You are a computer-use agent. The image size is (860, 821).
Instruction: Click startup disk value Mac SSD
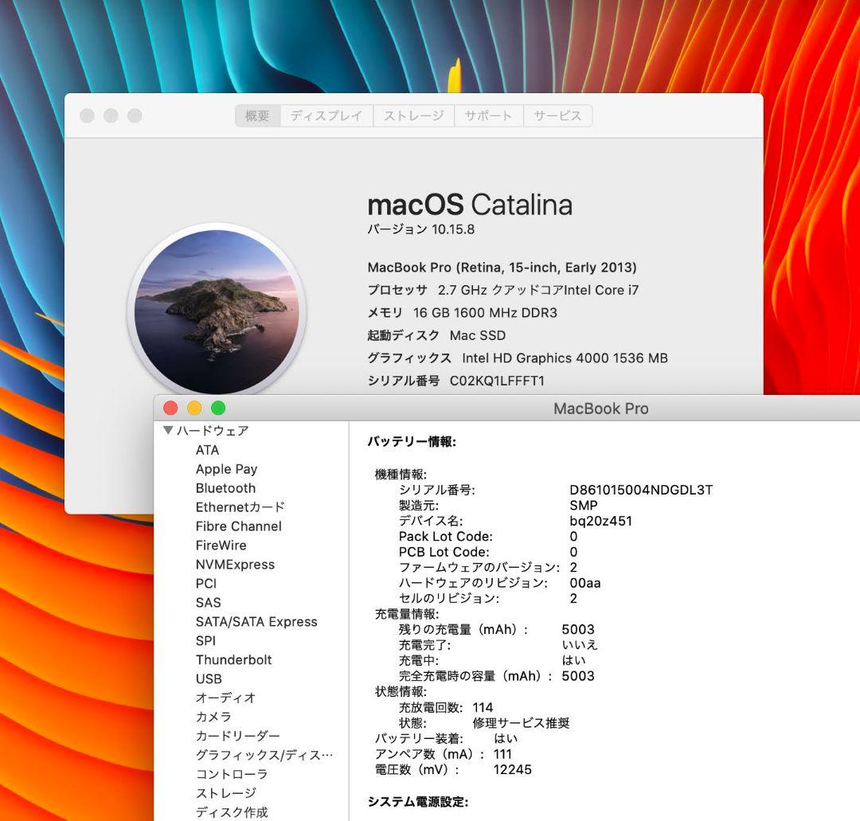click(x=478, y=335)
